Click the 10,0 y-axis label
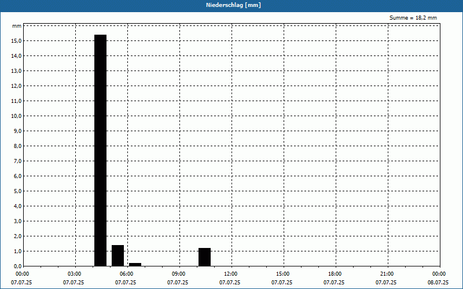Image resolution: width=463 pixels, height=289 pixels. point(16,116)
